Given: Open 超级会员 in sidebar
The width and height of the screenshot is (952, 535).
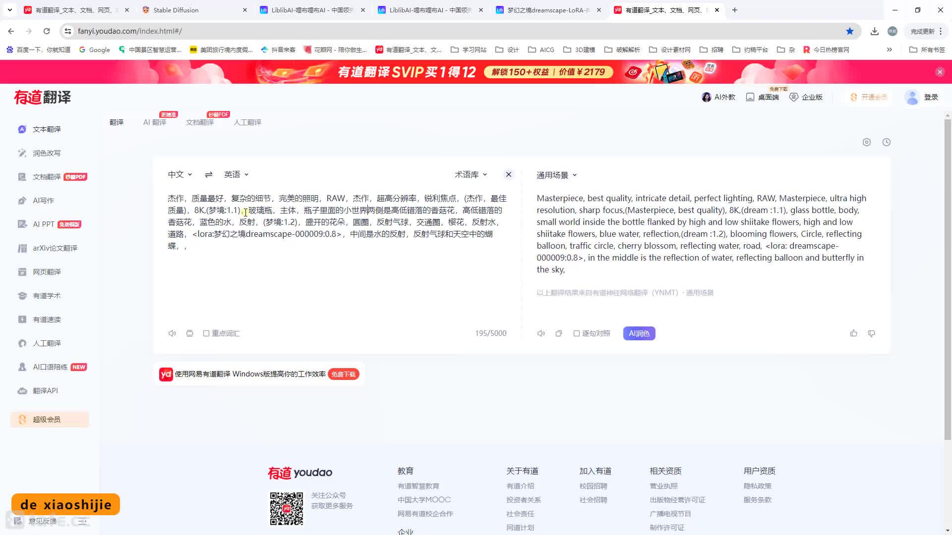Looking at the screenshot, I should [50, 420].
